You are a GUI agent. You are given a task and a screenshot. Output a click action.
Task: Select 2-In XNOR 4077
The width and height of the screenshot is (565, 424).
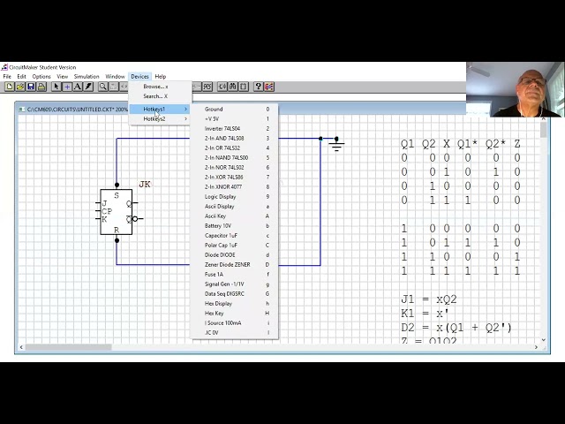(235, 186)
